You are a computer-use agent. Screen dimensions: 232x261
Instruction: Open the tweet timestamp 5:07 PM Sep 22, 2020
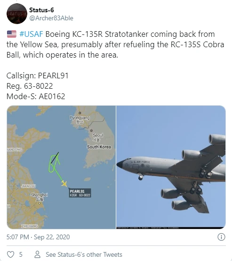click(38, 237)
